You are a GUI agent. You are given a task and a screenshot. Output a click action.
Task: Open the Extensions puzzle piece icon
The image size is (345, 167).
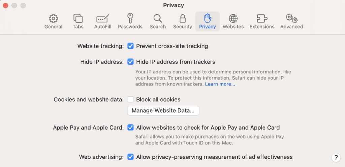point(262,18)
